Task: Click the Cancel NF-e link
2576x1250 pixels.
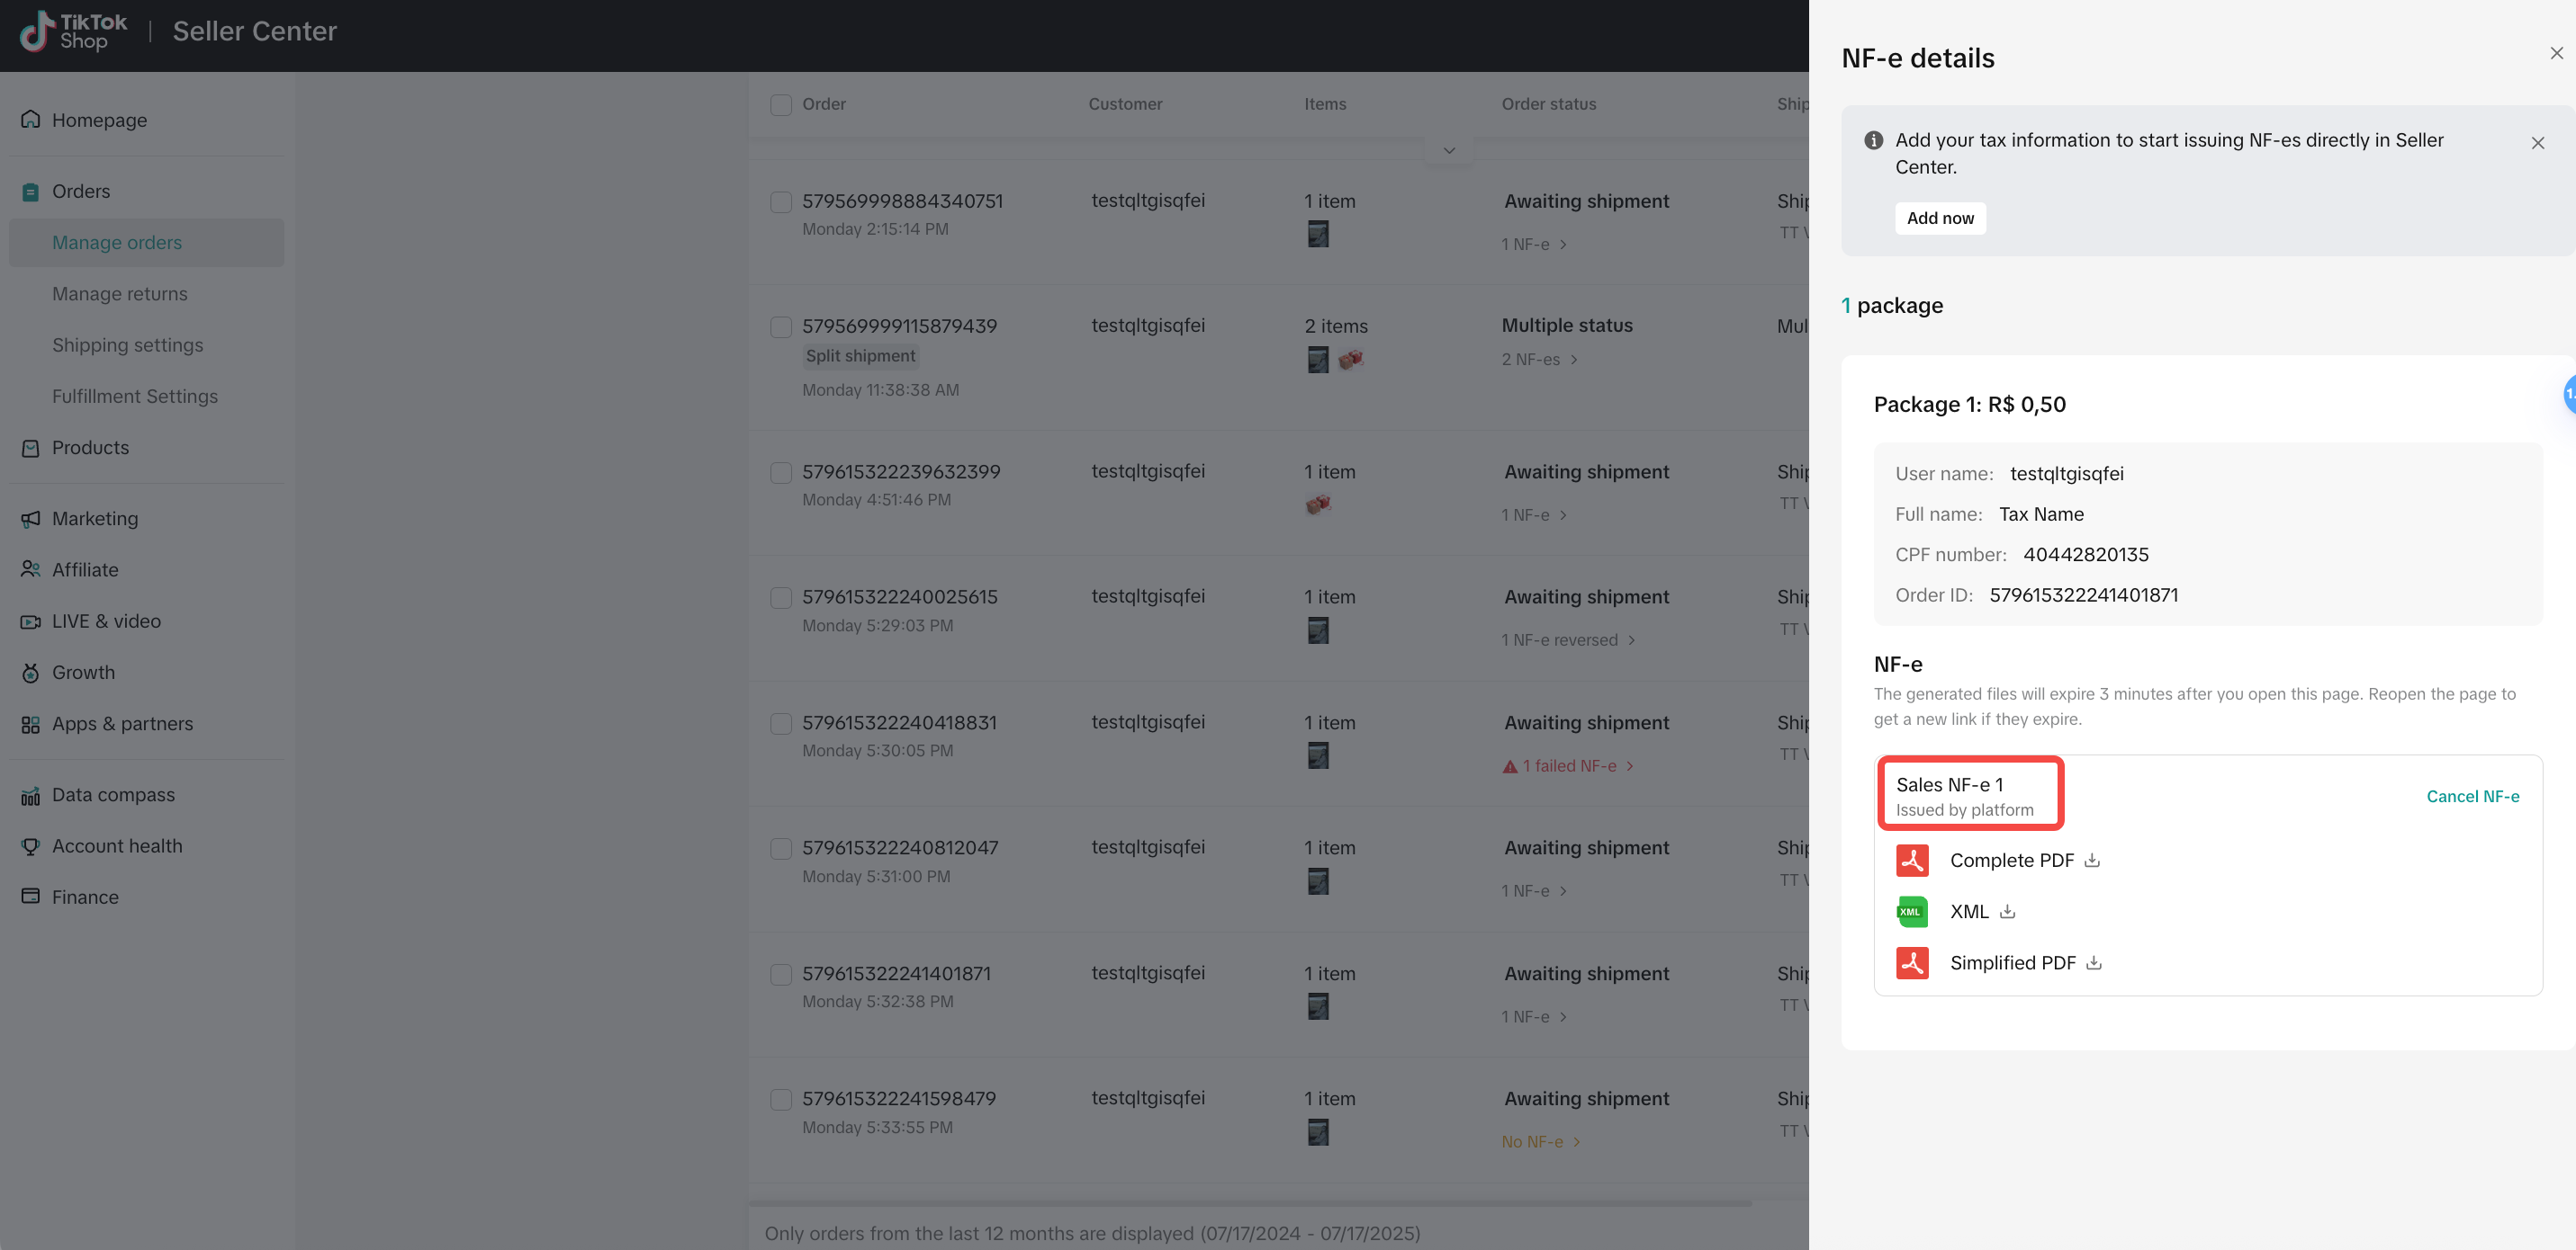Action: 2472,797
